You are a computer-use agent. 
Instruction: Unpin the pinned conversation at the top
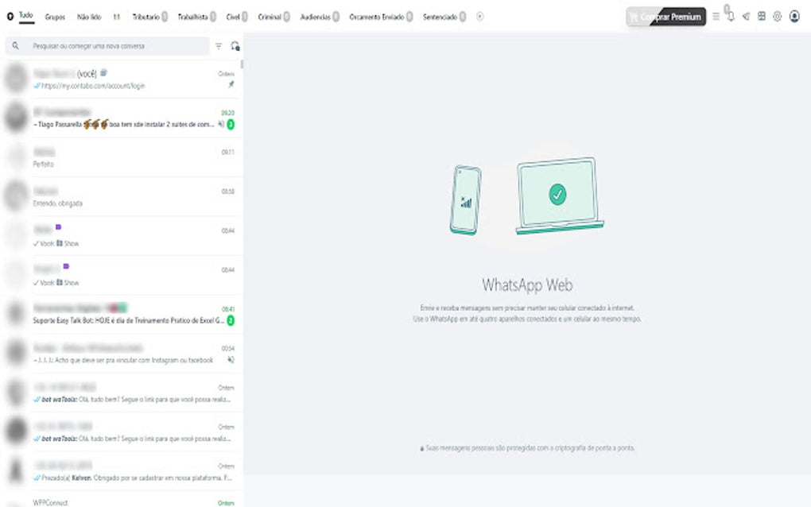click(x=230, y=83)
